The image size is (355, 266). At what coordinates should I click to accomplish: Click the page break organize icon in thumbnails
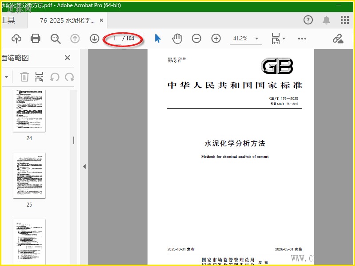[39, 77]
